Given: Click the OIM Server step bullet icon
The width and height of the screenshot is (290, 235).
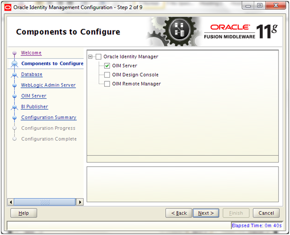Looking at the screenshot, I should pos(15,96).
